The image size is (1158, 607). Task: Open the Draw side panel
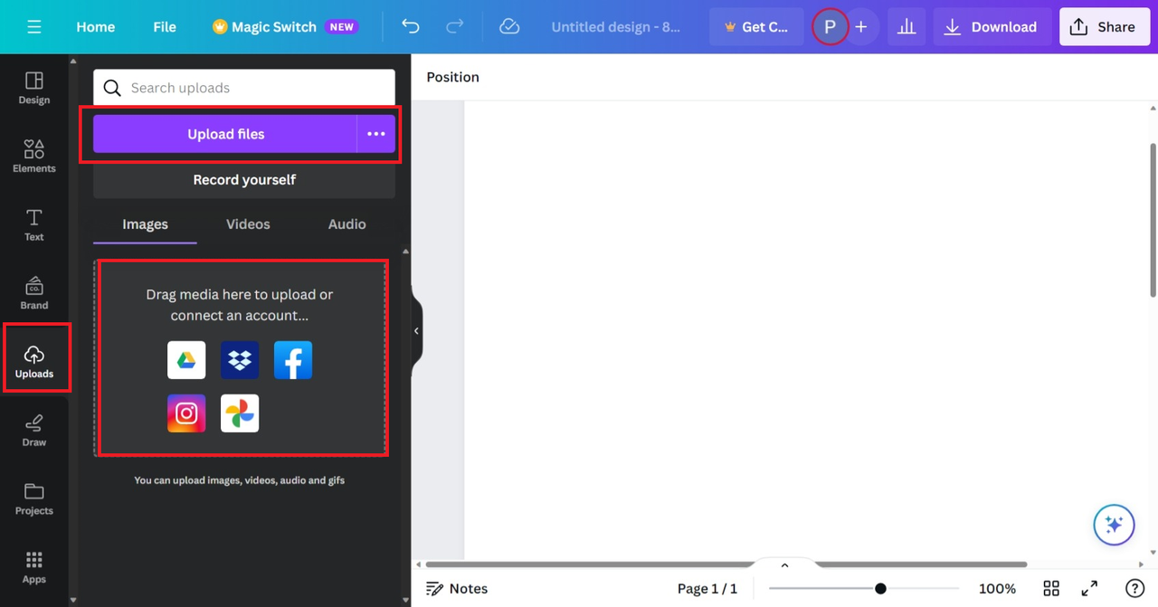click(34, 431)
